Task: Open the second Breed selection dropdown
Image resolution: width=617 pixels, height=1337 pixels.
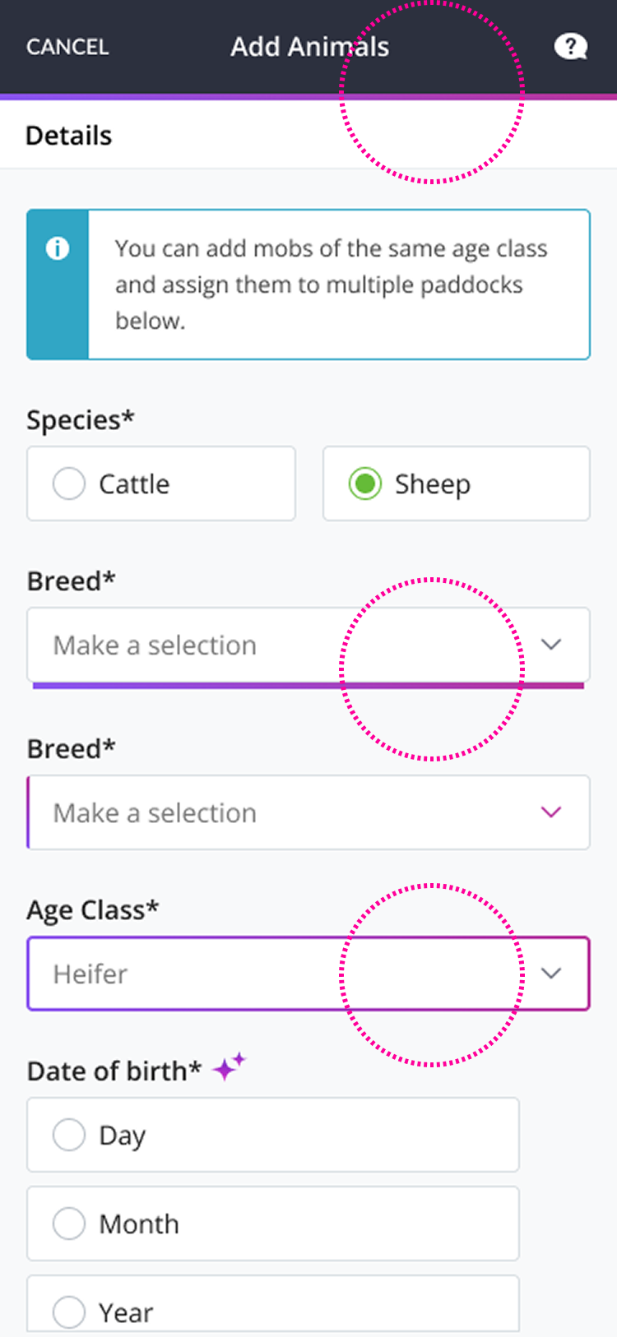Action: coord(308,812)
